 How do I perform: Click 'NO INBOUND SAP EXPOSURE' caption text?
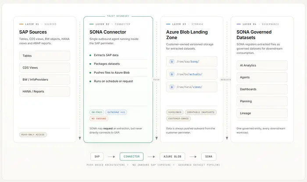[152, 165]
